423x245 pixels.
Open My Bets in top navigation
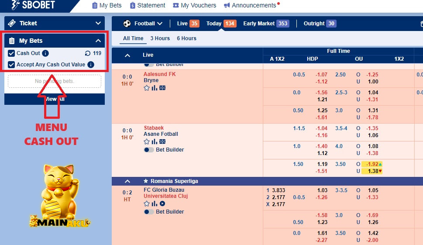pos(107,5)
